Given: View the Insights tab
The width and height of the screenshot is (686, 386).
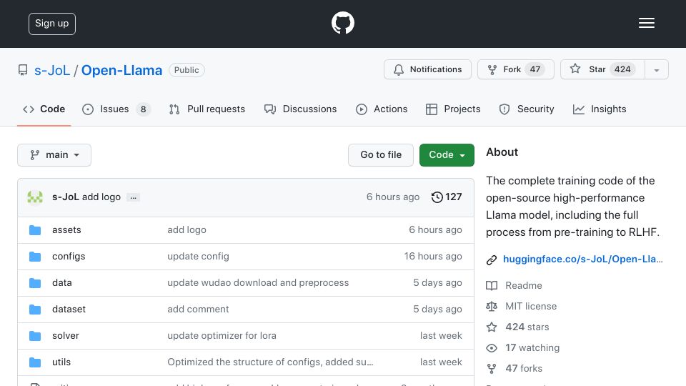Looking at the screenshot, I should click(600, 109).
